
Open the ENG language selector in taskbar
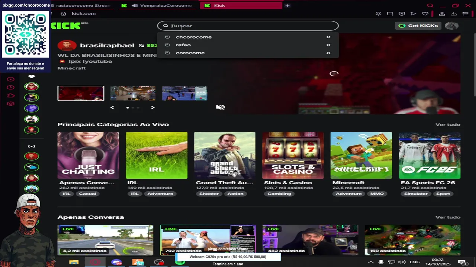415,262
